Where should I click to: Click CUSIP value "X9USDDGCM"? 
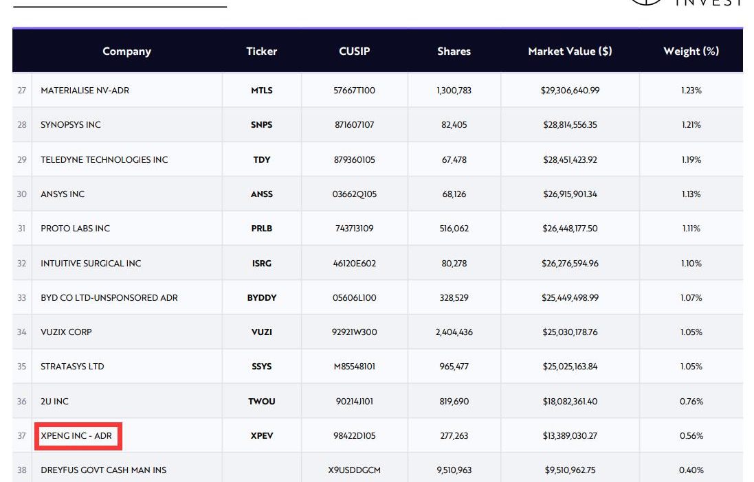click(x=355, y=470)
